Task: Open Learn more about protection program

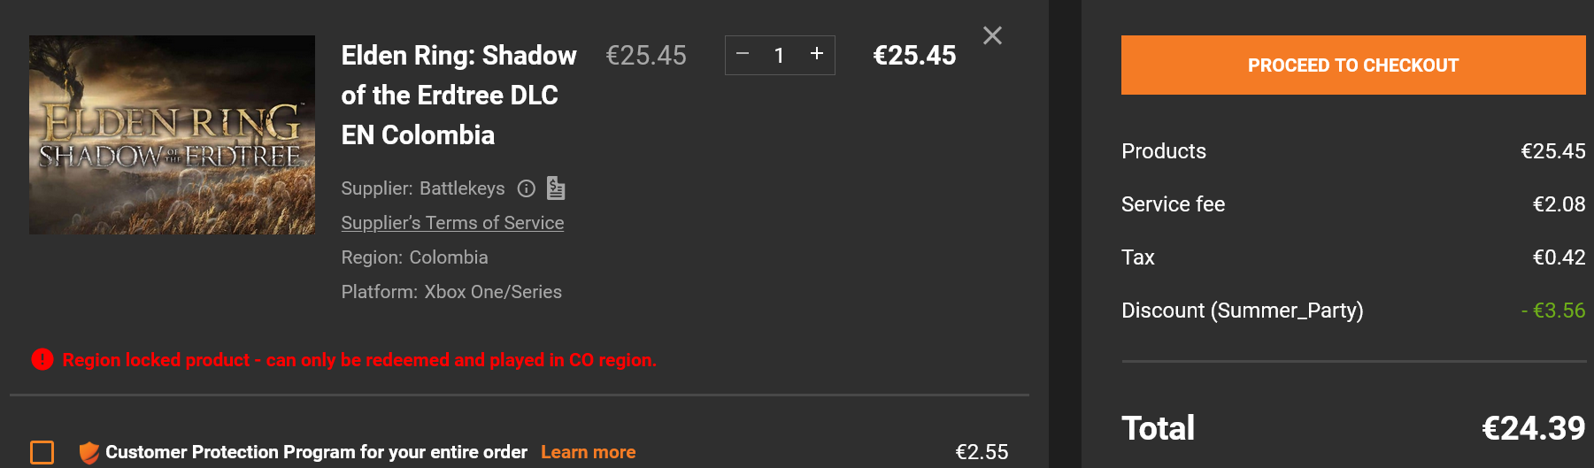Action: [588, 452]
